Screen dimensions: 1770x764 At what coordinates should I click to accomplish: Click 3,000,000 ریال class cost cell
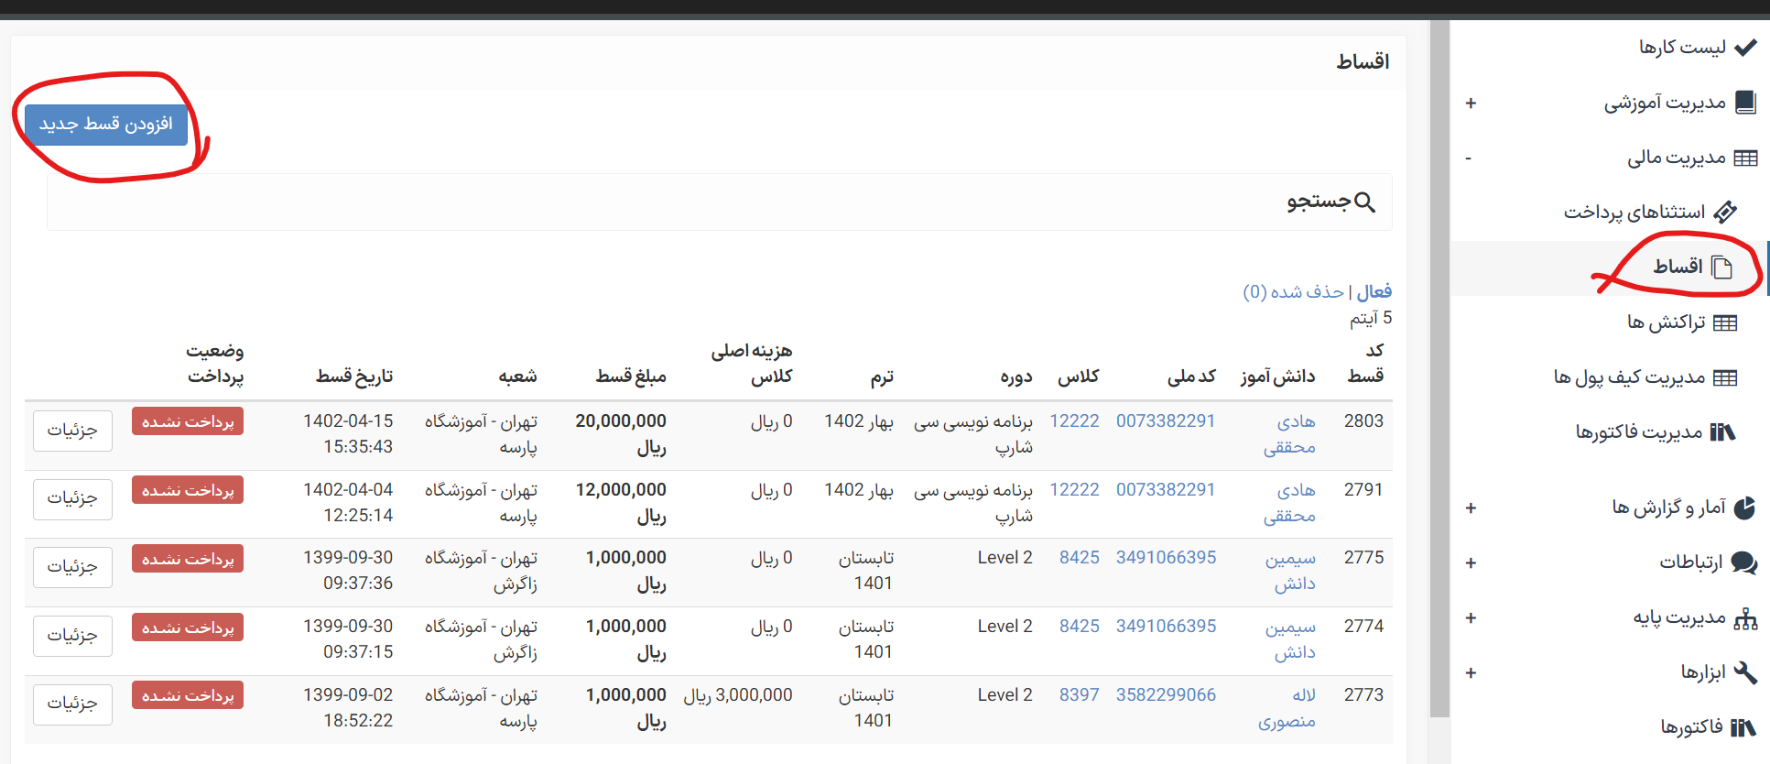(738, 695)
